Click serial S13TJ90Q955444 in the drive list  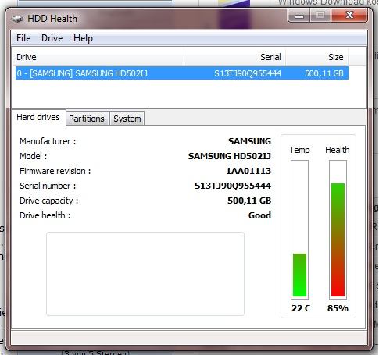(248, 73)
